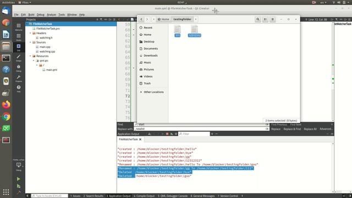Click Replace All button
This screenshot has width=352, height=198.
(x=310, y=129)
